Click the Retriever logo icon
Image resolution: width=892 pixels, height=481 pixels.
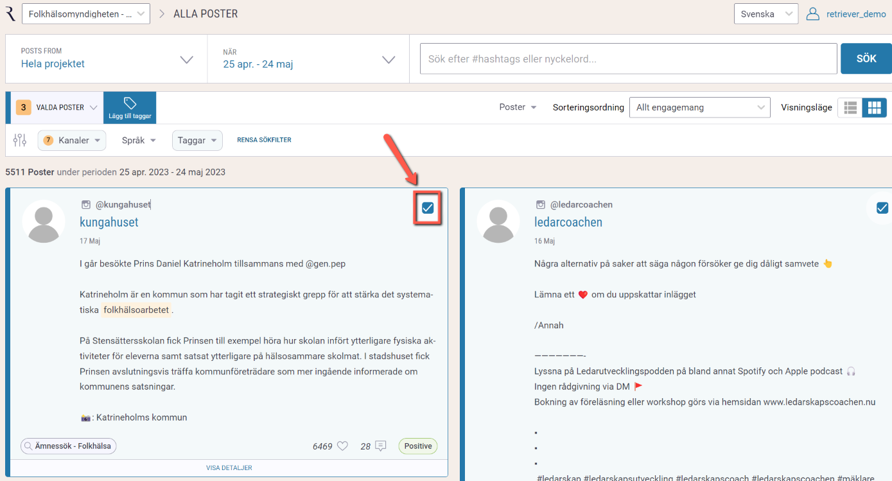pos(11,13)
